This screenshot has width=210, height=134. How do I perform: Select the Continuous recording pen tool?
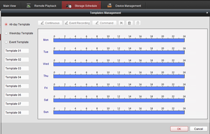click(x=50, y=23)
